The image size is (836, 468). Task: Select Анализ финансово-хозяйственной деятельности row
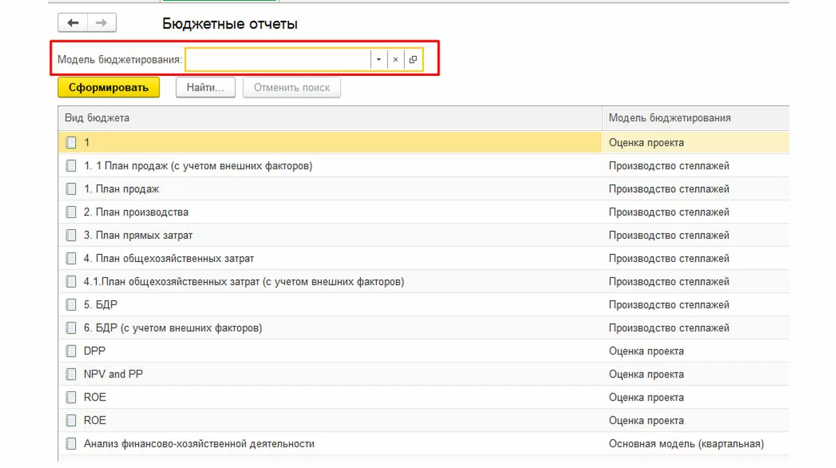pos(199,444)
